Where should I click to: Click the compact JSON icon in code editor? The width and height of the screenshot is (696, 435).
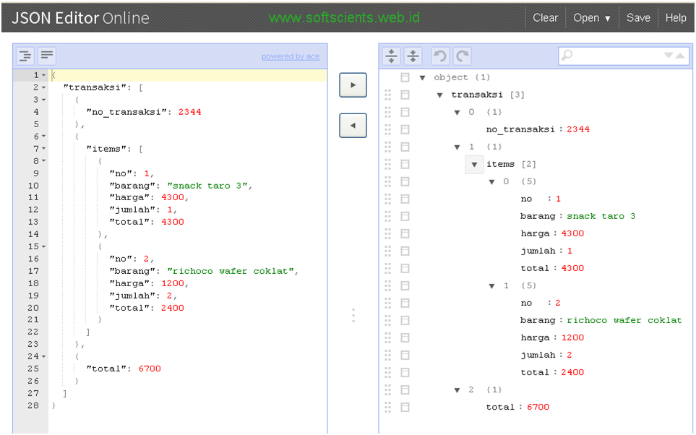(x=46, y=56)
